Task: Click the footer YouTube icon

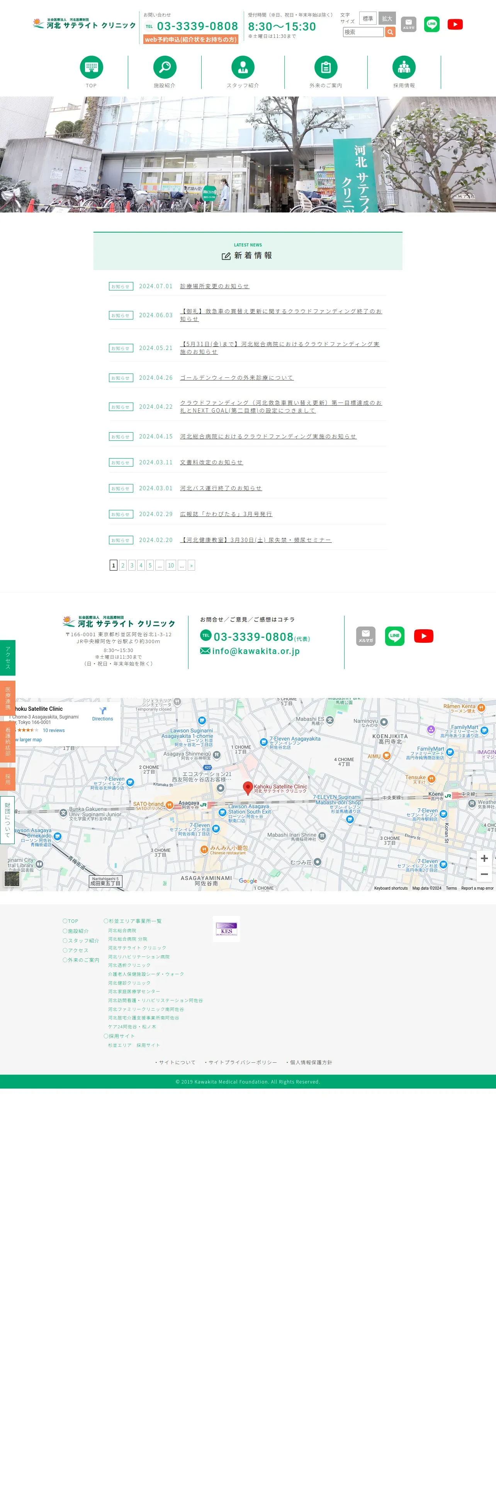Action: click(424, 636)
